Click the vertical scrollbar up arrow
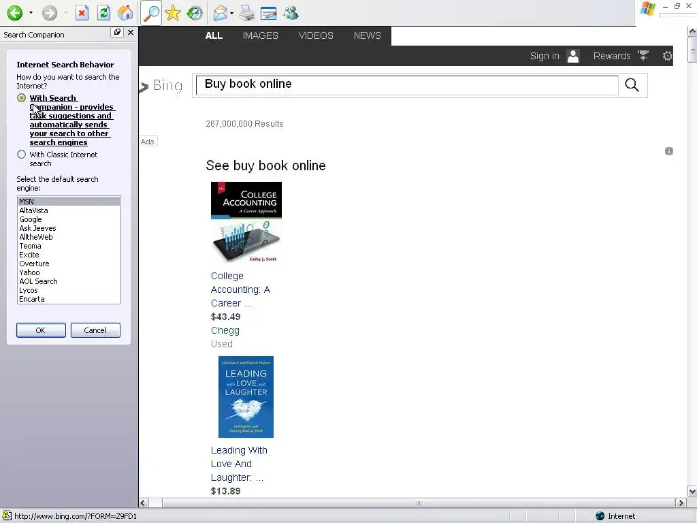Screen dimensions: 697x523 point(692,31)
